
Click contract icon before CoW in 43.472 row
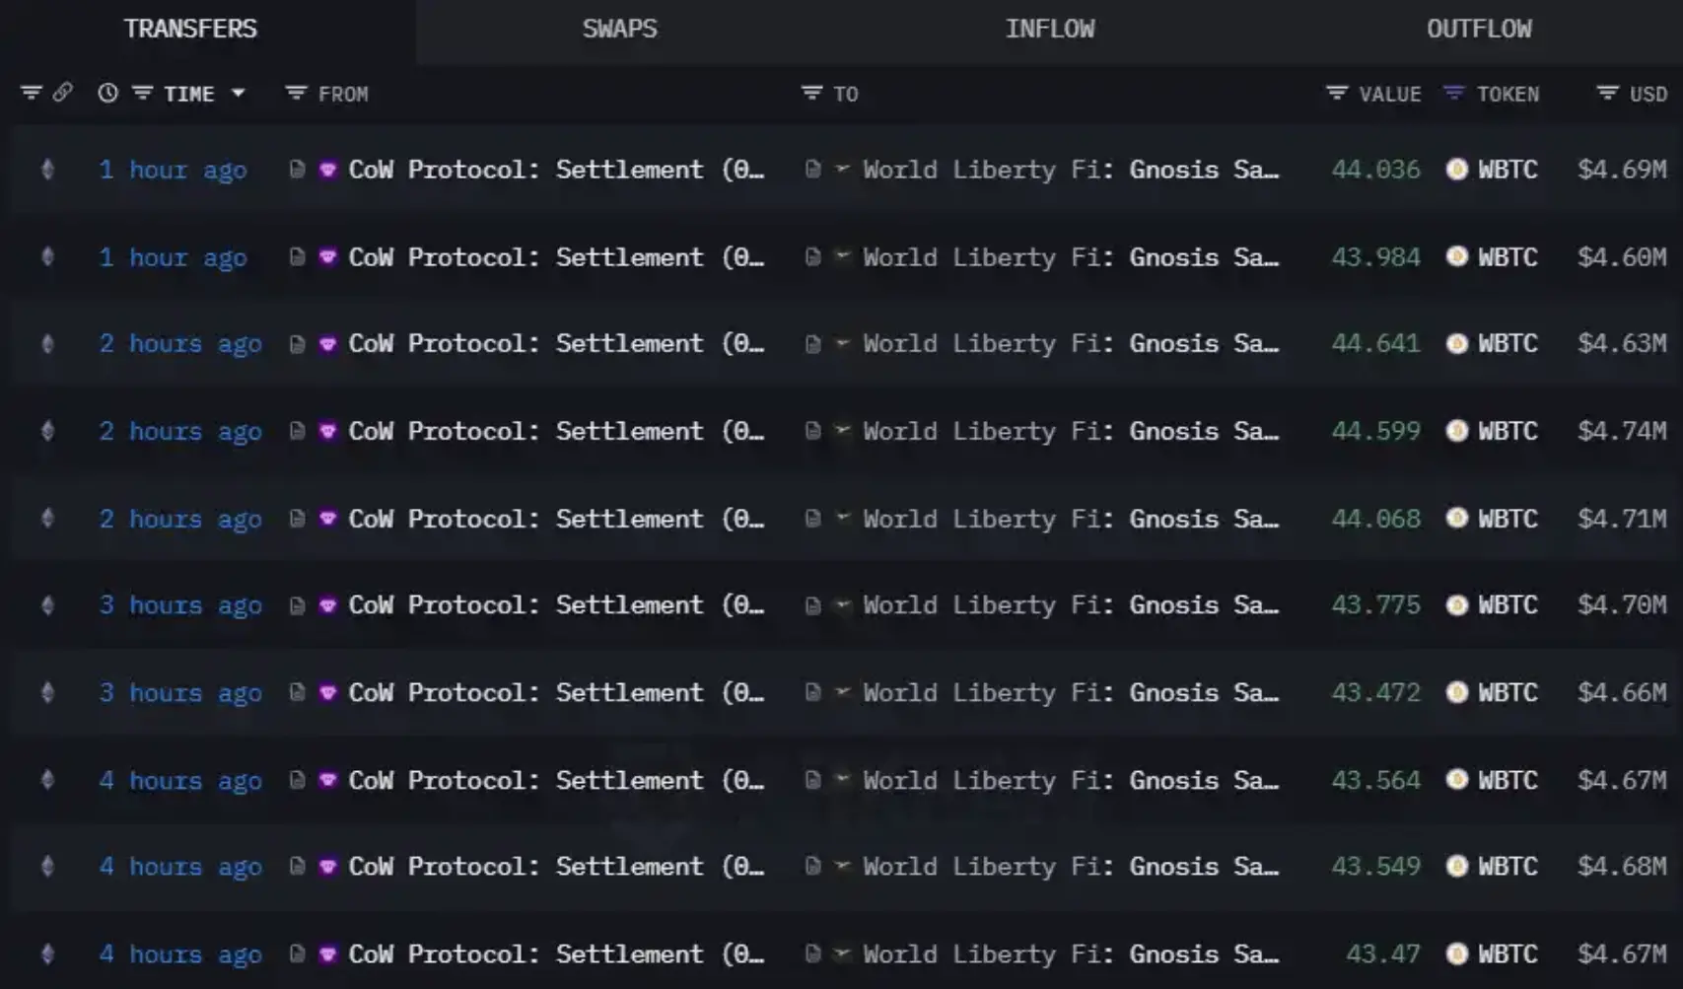click(297, 692)
